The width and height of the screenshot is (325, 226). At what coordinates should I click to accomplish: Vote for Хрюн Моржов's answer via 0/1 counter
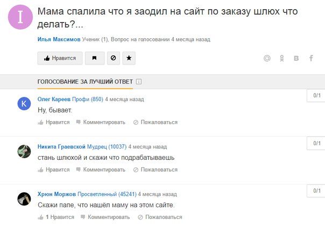pos(317,190)
